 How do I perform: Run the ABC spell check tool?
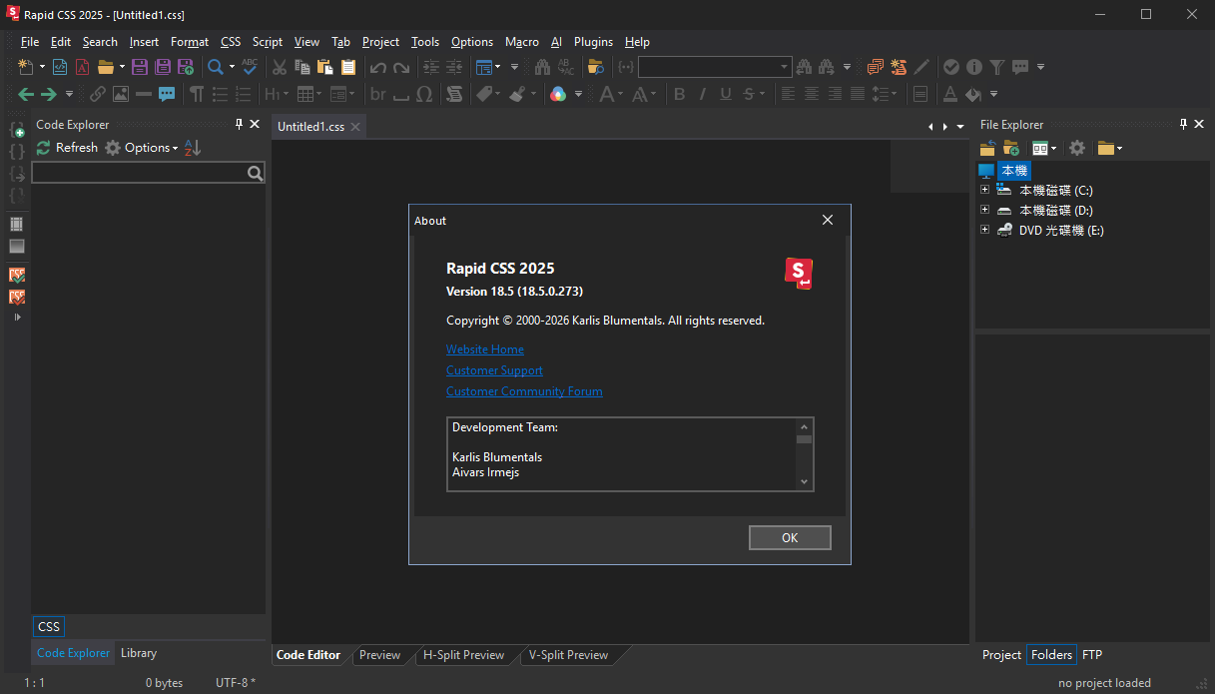[x=250, y=67]
